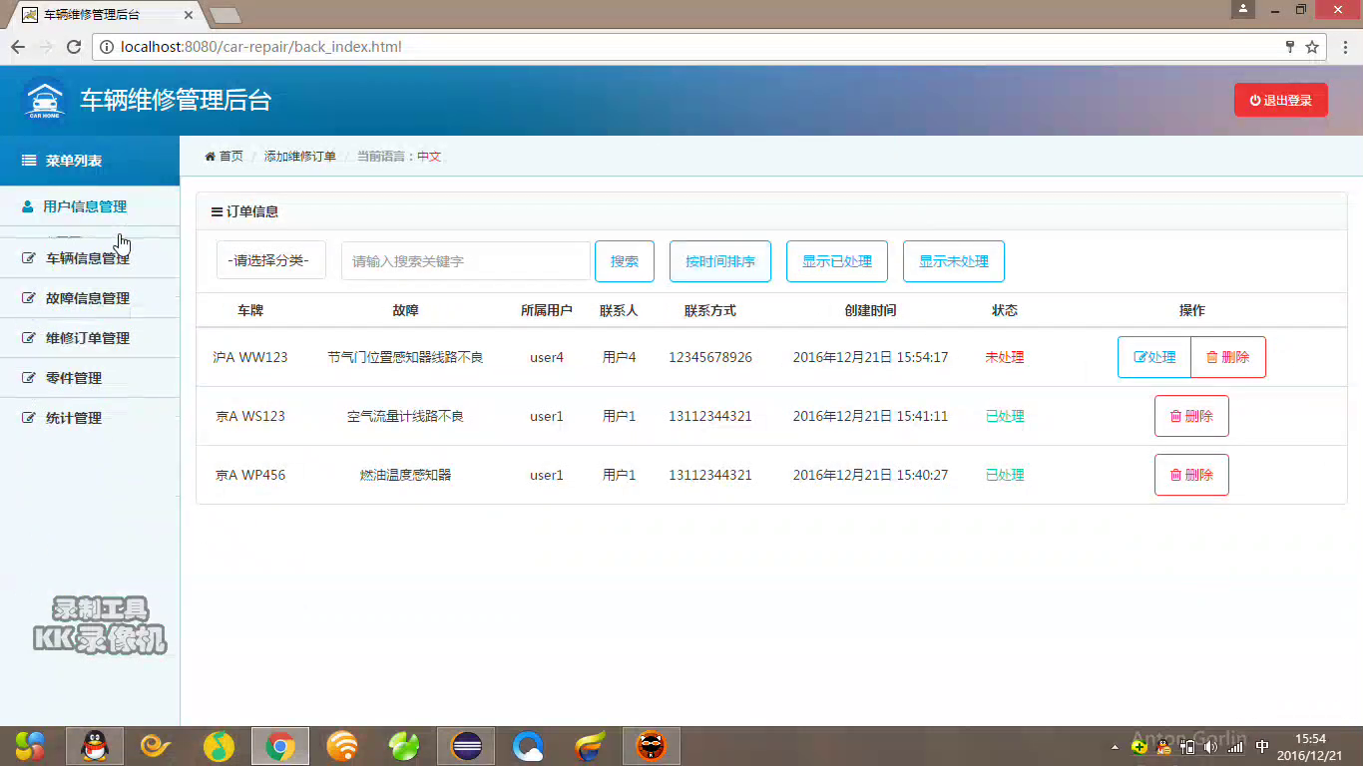Click fault 燃油温度感知器

tap(405, 475)
